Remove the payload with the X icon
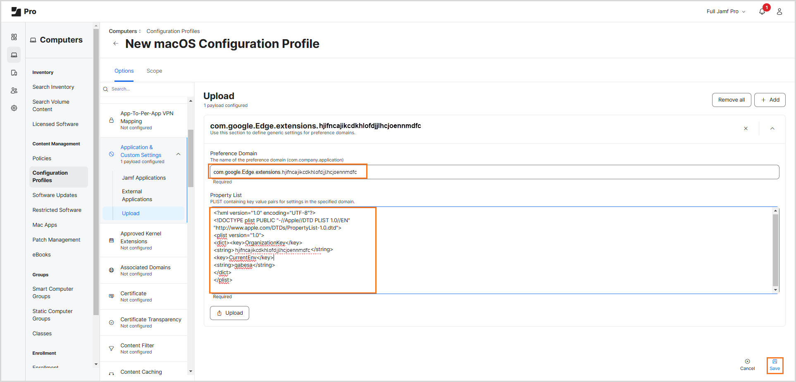 click(746, 128)
